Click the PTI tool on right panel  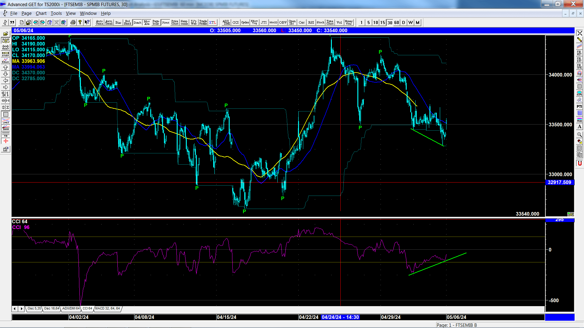(579, 106)
